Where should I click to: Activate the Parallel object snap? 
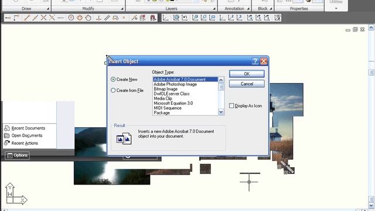[x=107, y=18]
